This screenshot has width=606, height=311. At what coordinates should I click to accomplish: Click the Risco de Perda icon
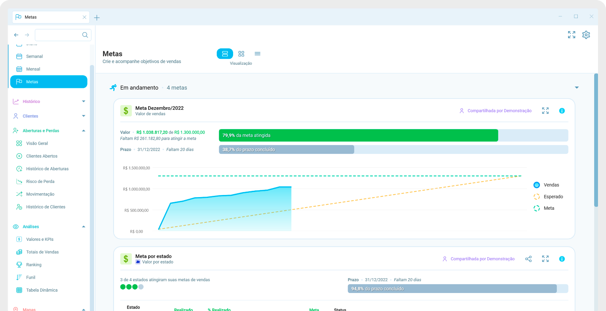click(x=19, y=182)
